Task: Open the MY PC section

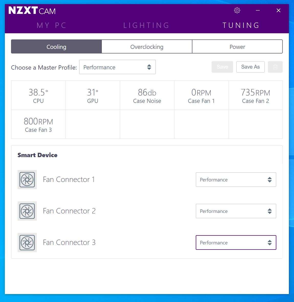Action: click(51, 25)
